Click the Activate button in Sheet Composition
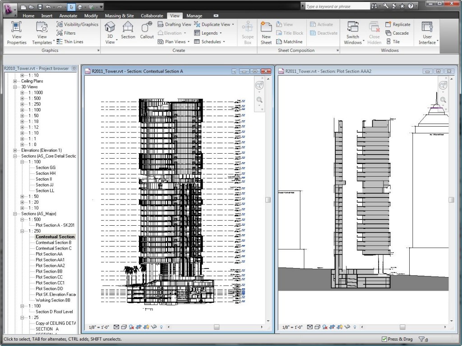The width and height of the screenshot is (462, 346). point(325,24)
